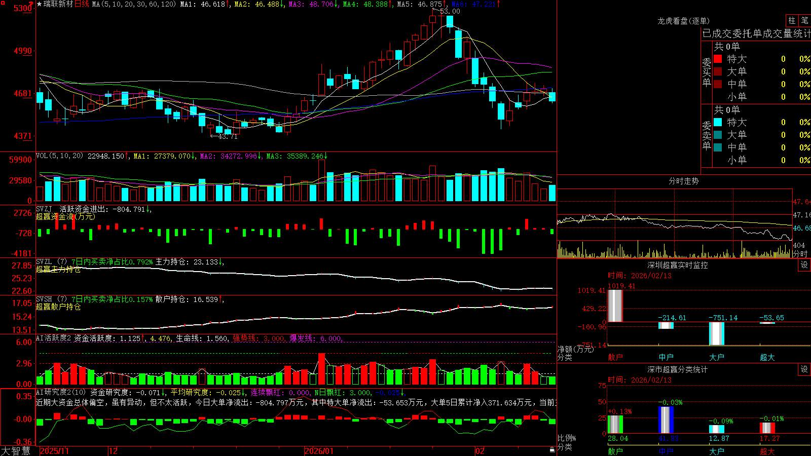This screenshot has height=456, width=811.
Task: Click the 大智慧 logo label
Action: click(x=16, y=451)
